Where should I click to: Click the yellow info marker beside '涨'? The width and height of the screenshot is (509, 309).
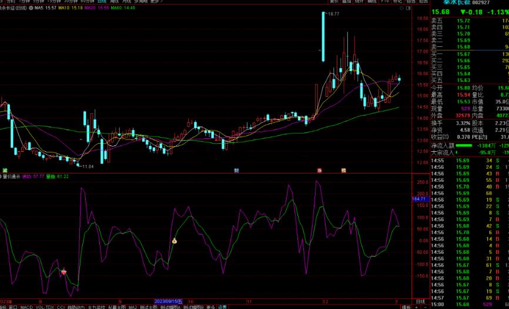[x=343, y=171]
